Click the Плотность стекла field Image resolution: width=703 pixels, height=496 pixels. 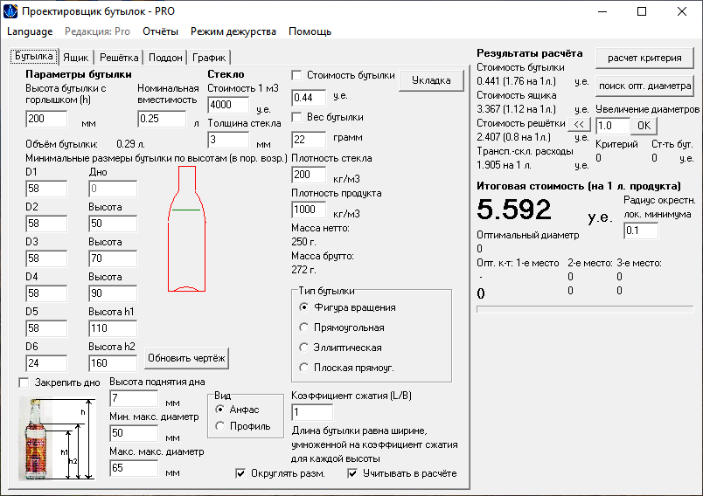(309, 175)
